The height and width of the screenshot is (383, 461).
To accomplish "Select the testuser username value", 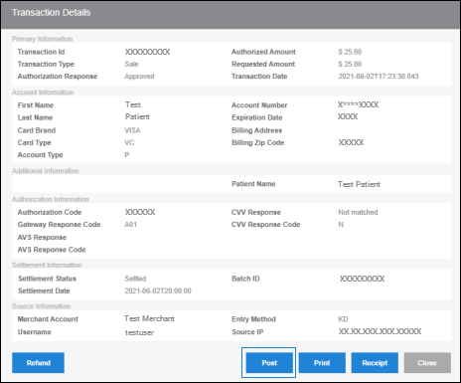I will pyautogui.click(x=139, y=332).
